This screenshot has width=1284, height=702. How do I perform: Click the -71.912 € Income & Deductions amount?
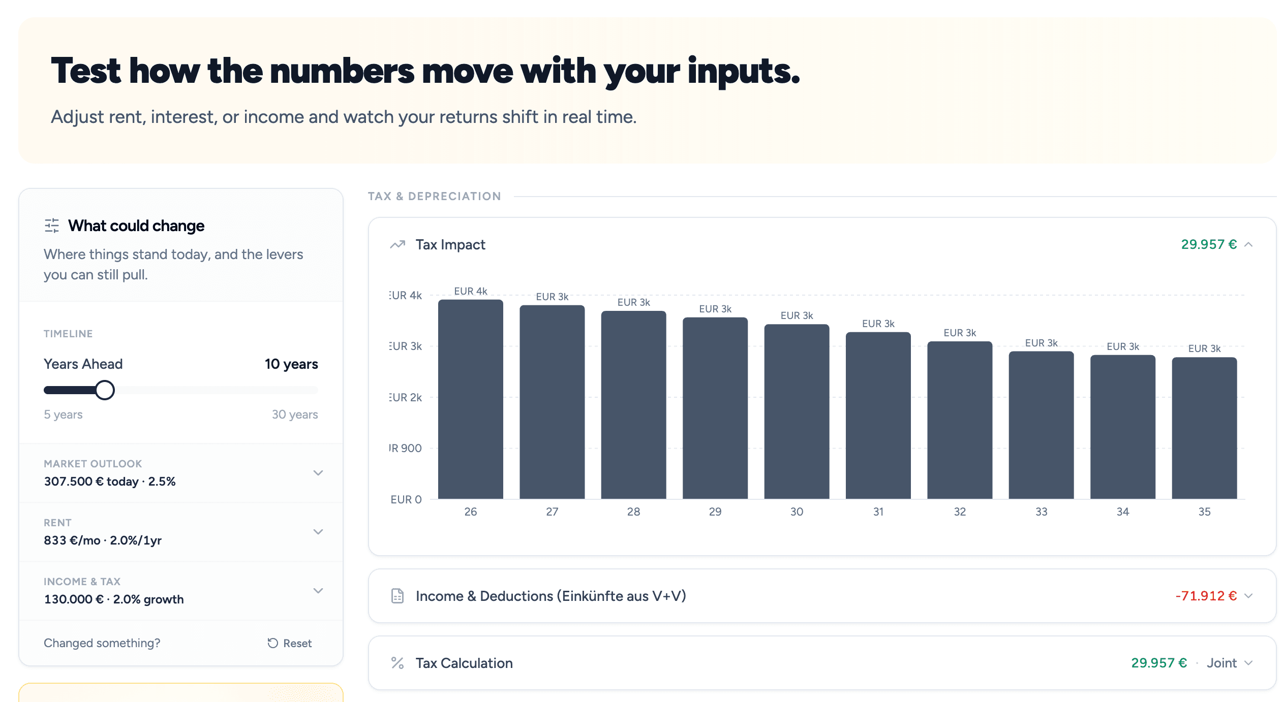1206,596
